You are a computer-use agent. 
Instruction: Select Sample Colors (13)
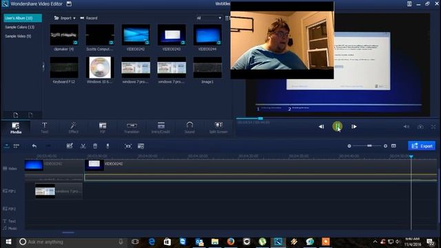[20, 27]
